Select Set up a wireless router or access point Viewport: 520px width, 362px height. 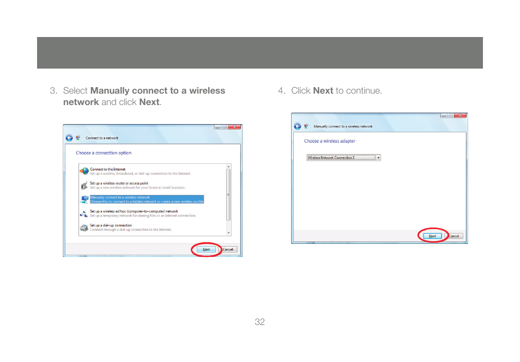[137, 185]
